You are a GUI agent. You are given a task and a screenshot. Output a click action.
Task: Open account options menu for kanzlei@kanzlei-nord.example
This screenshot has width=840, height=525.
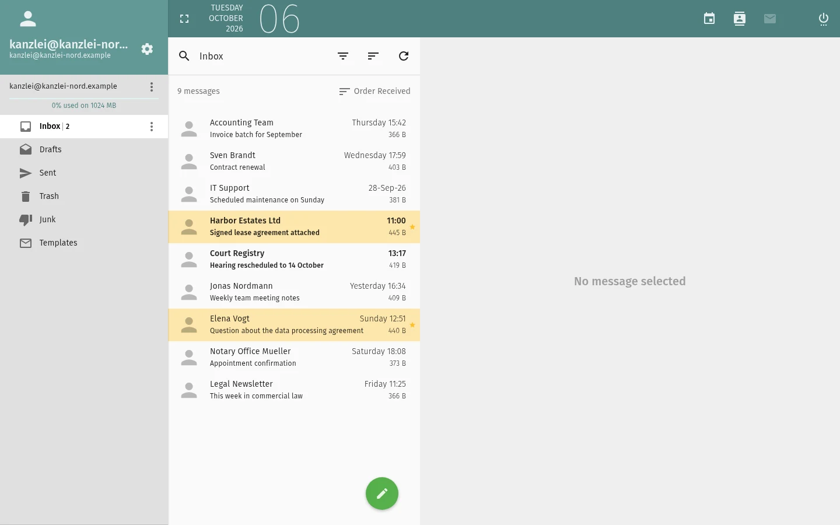pos(152,87)
